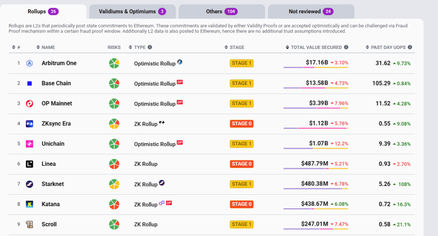Click the info icon next to TYPE header
Viewport: 438px width, 236px height.
tap(150, 47)
